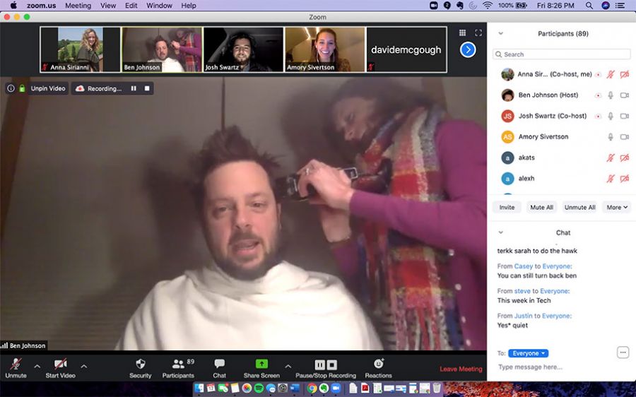The width and height of the screenshot is (636, 397).
Task: Open the Everyone recipient dropdown
Action: (528, 353)
